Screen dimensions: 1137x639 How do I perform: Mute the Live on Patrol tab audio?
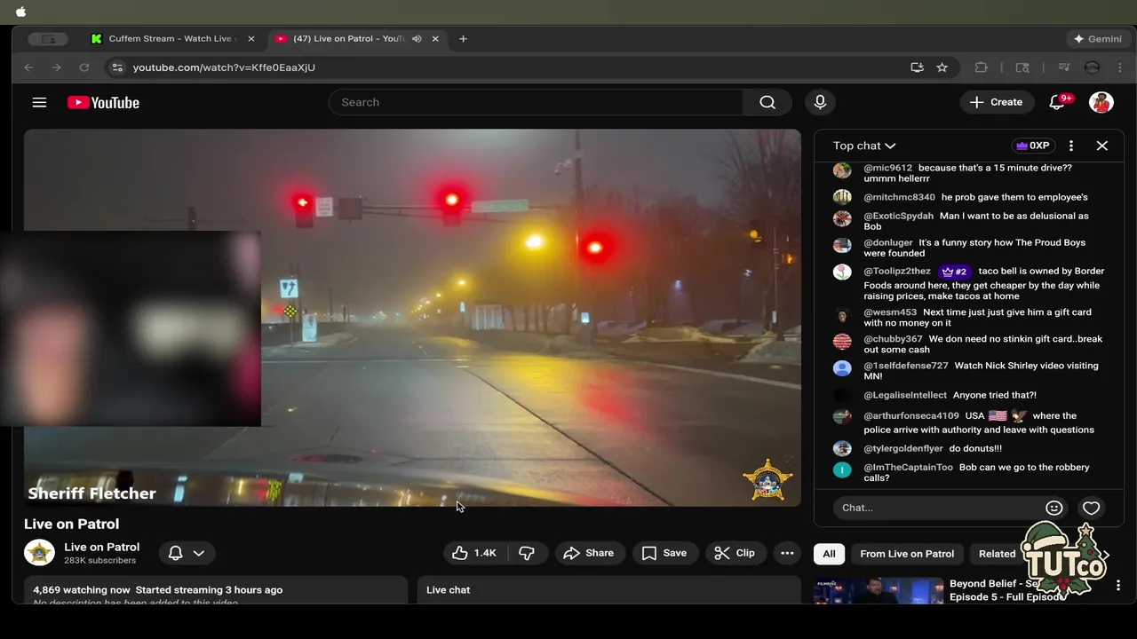(417, 39)
